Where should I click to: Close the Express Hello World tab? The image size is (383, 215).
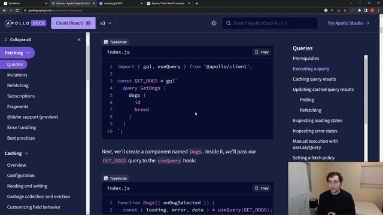pos(189,4)
